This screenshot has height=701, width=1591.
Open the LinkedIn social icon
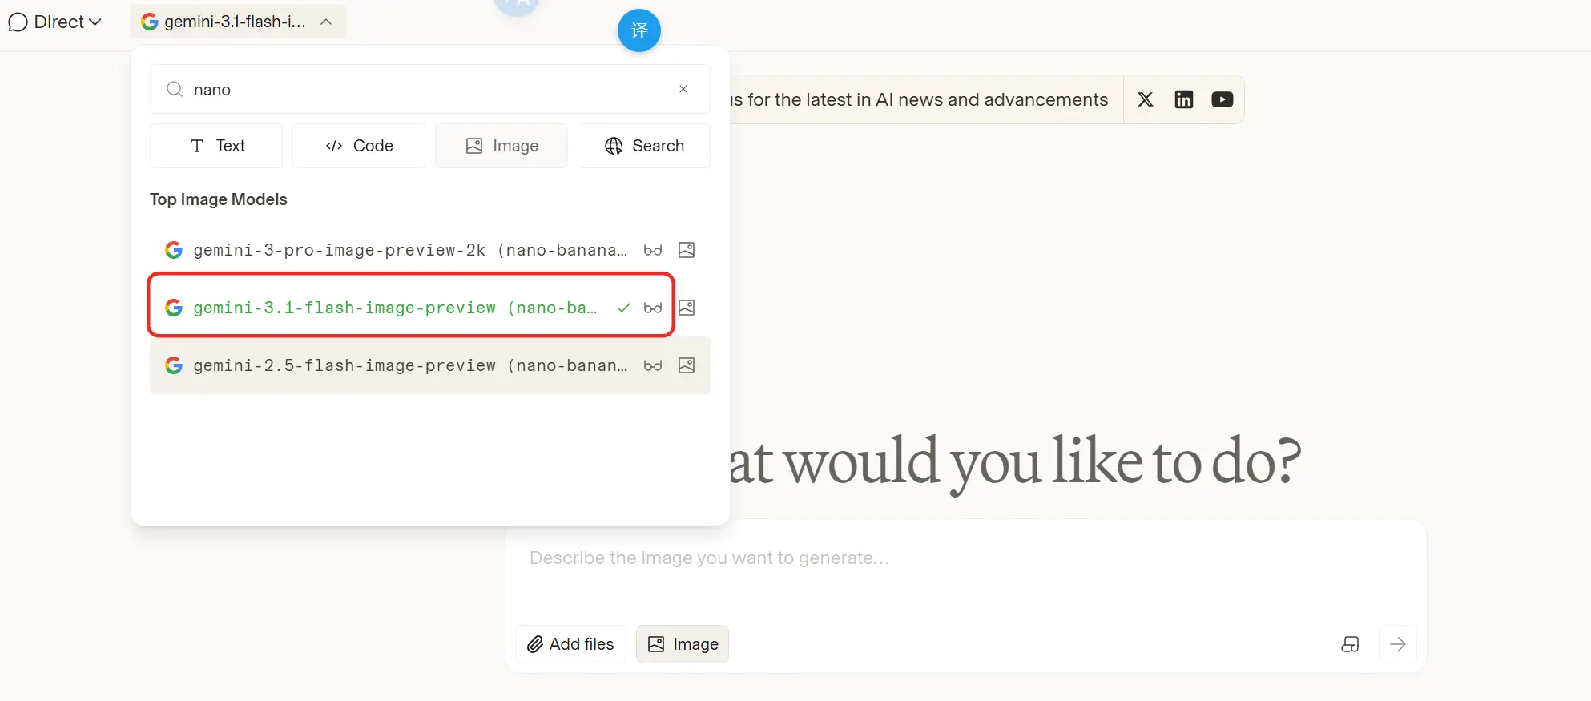point(1183,99)
